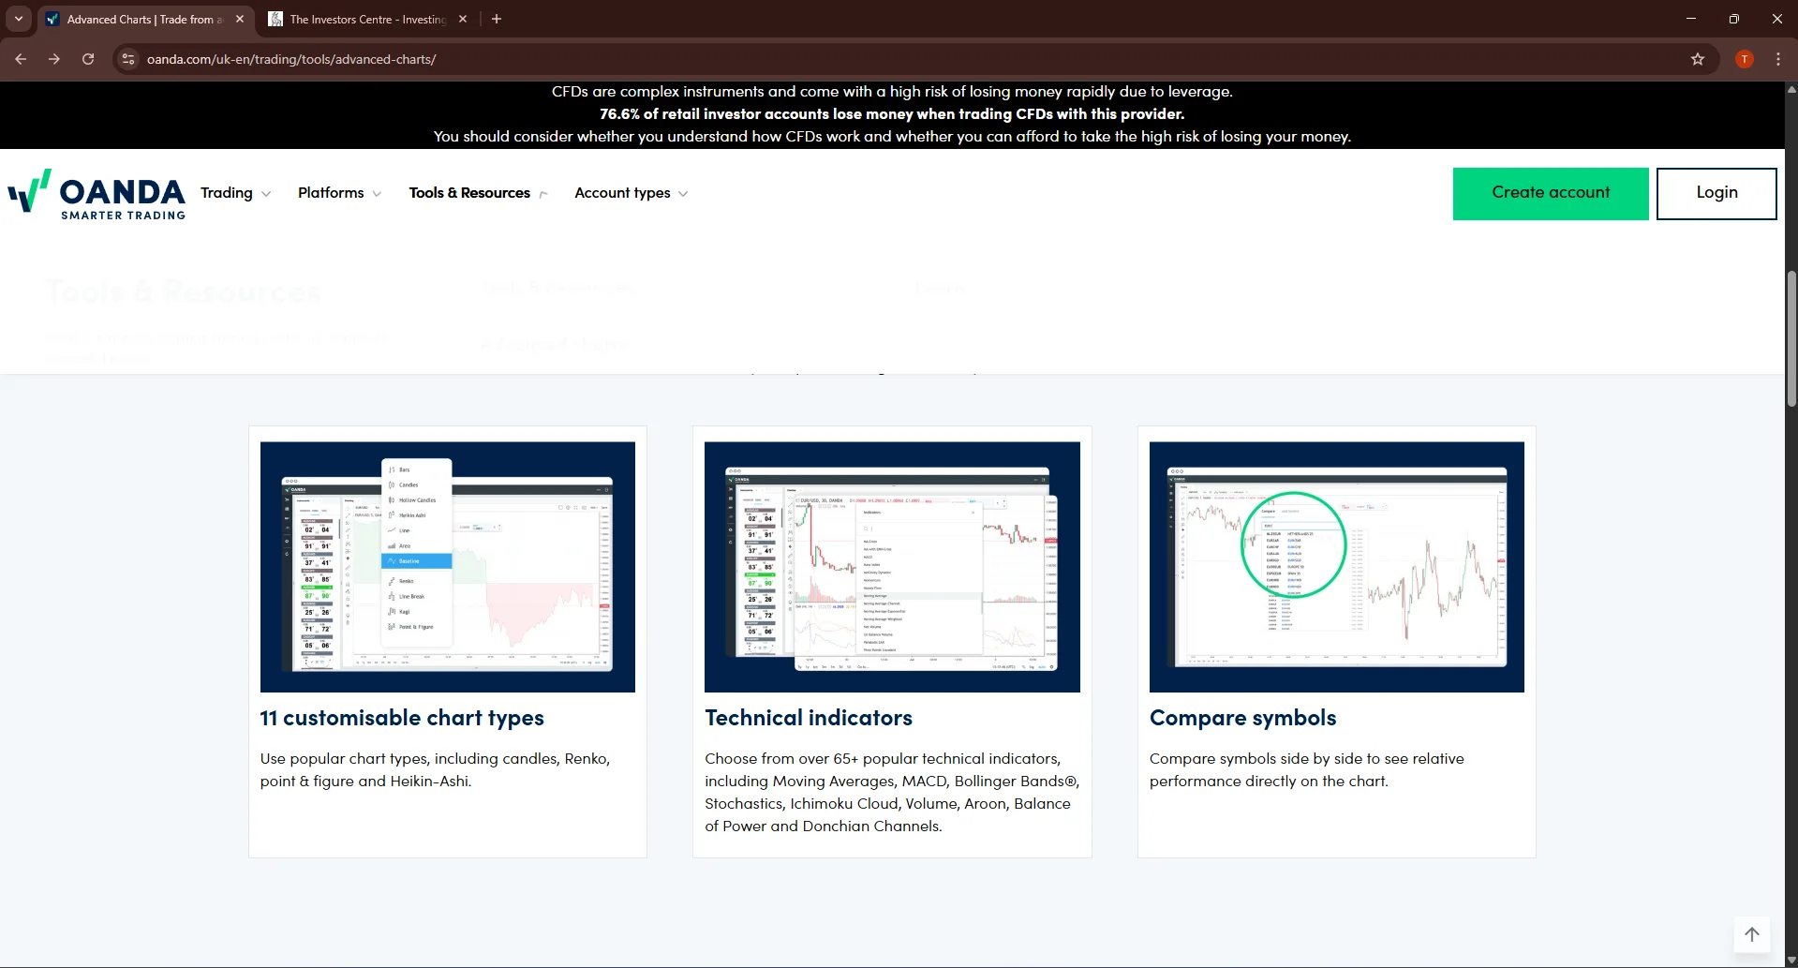
Task: Bookmark this page with star icon
Action: pyautogui.click(x=1698, y=59)
